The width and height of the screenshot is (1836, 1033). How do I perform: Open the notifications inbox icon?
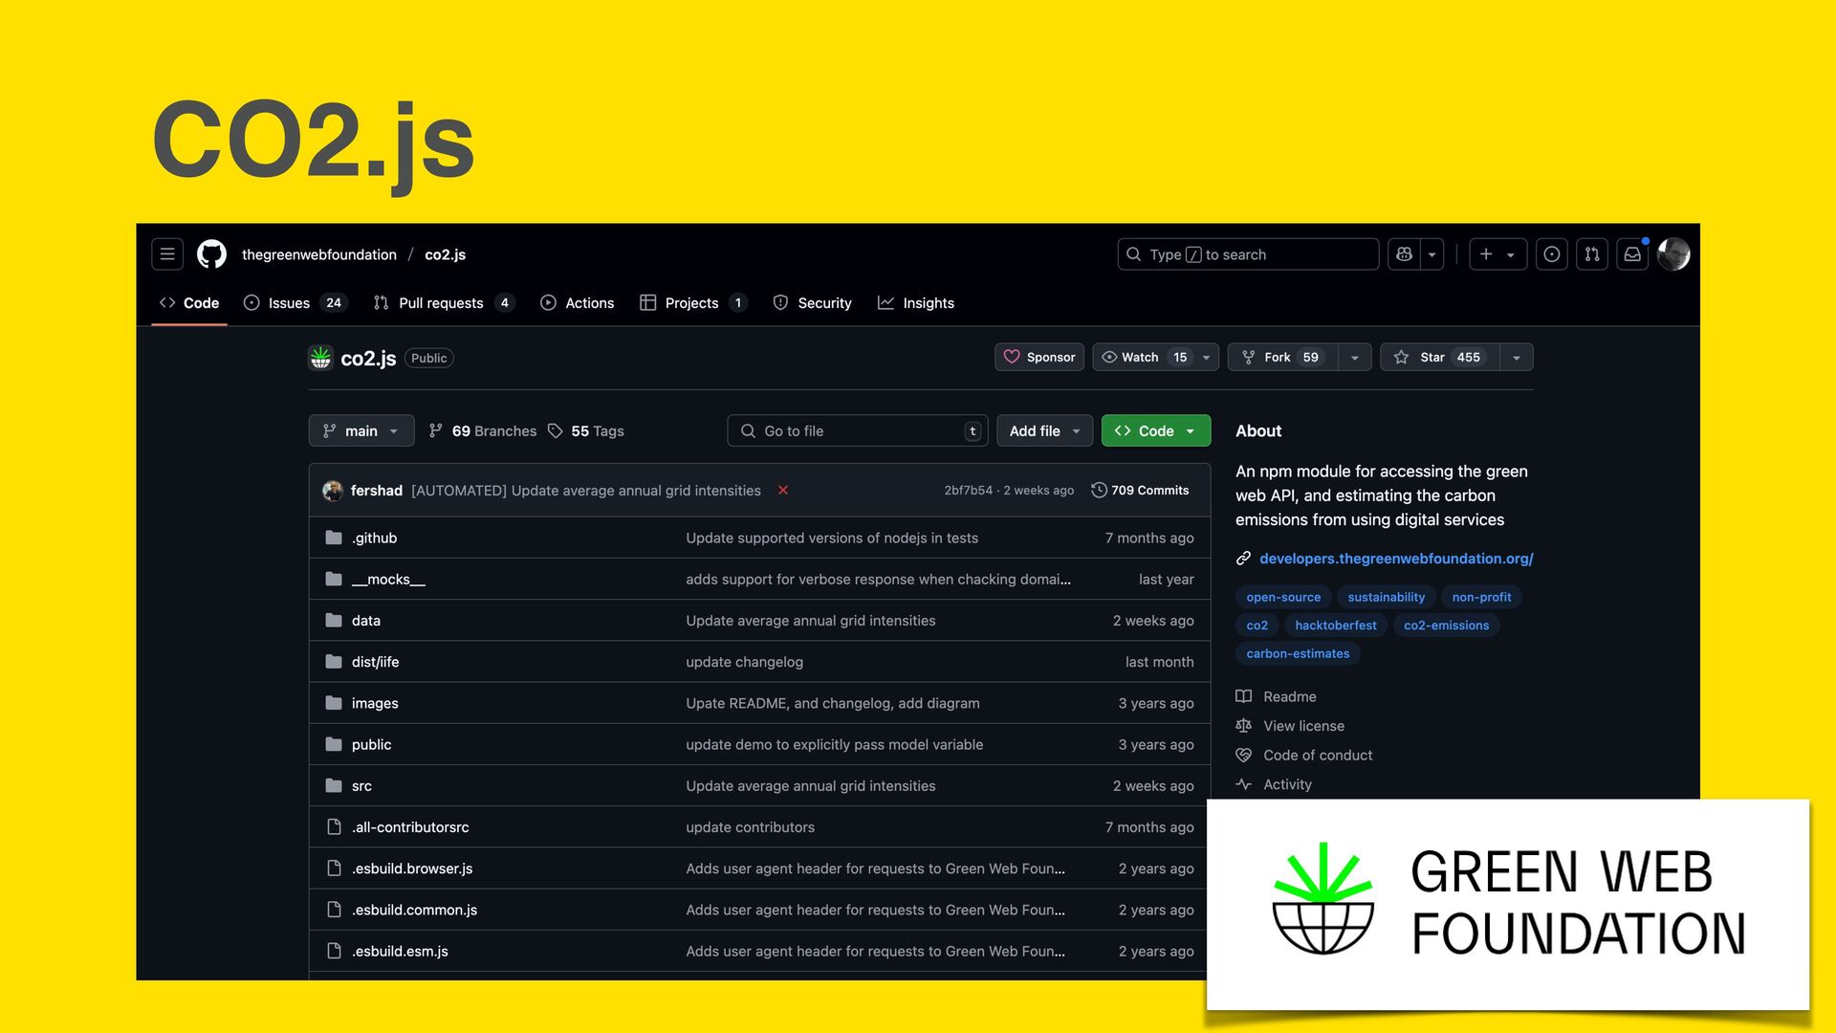tap(1632, 254)
